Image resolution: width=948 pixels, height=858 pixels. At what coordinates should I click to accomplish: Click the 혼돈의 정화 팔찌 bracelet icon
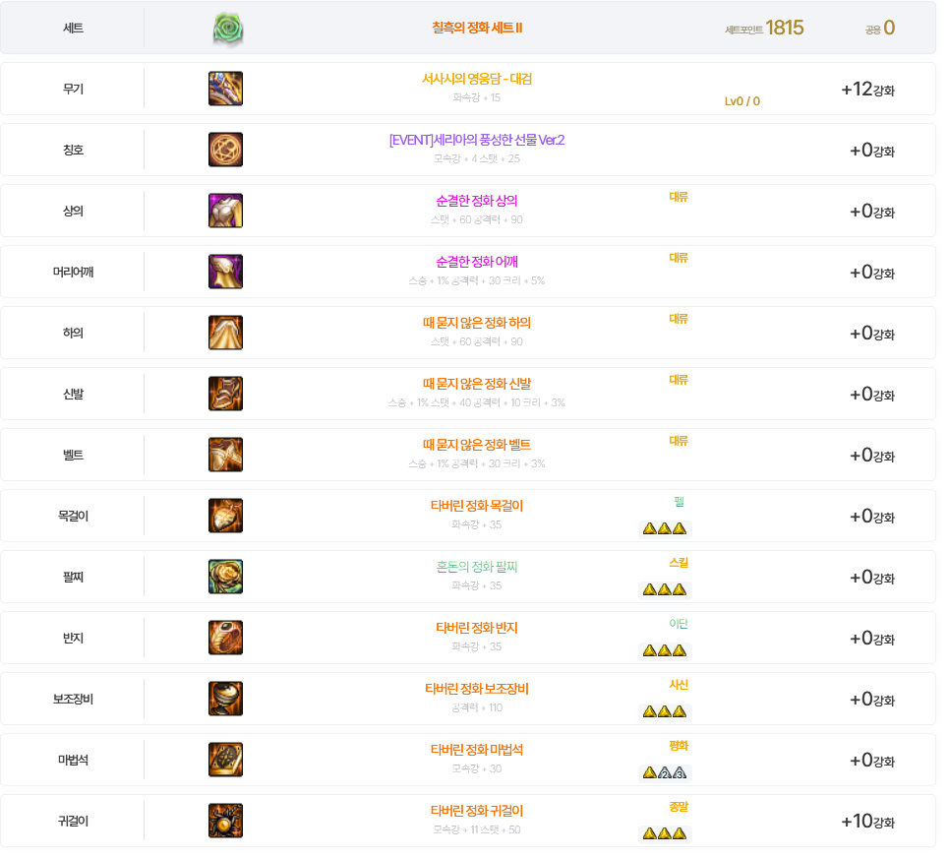coord(225,578)
